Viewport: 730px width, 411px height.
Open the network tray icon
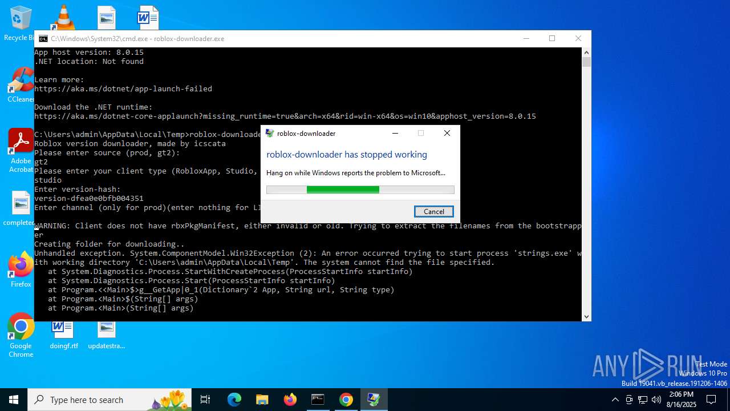[x=643, y=400]
